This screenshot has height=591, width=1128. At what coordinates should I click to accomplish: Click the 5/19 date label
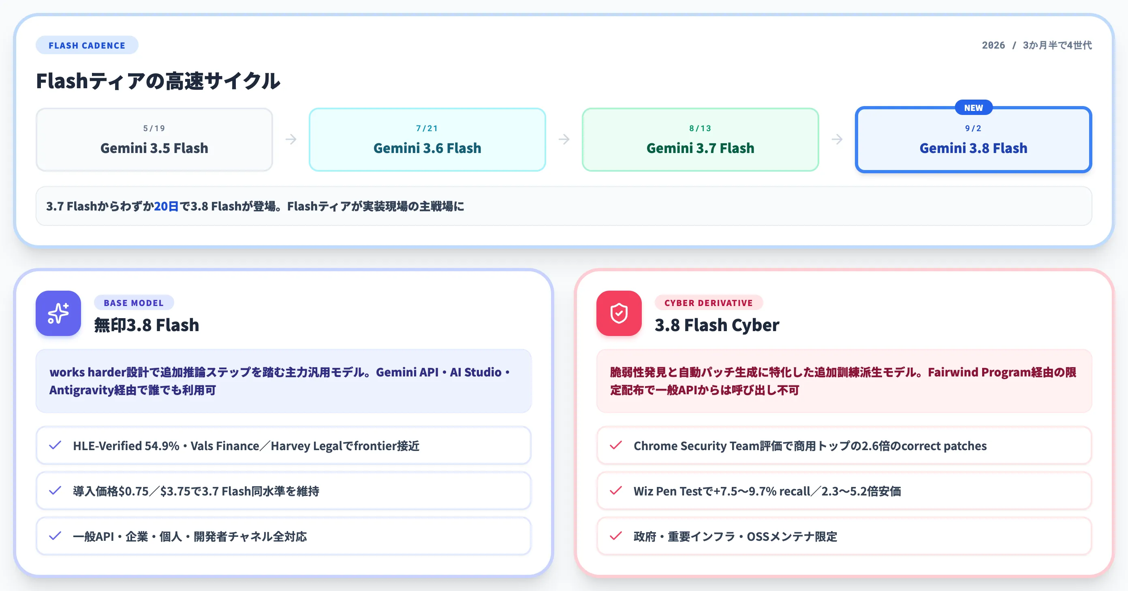coord(154,128)
